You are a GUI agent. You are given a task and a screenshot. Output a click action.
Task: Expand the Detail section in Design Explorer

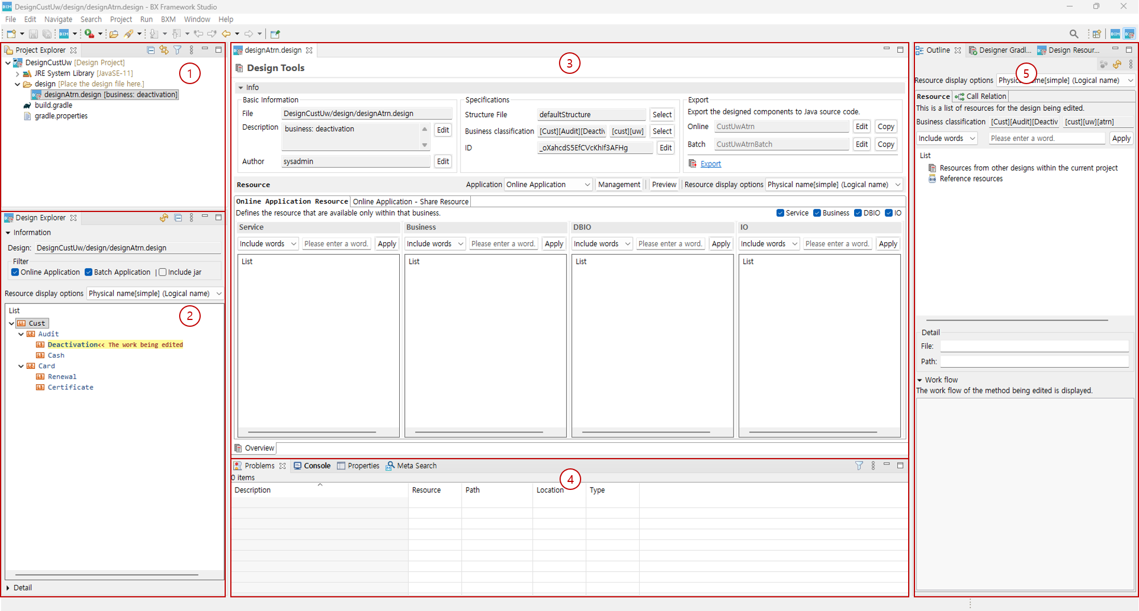point(8,588)
